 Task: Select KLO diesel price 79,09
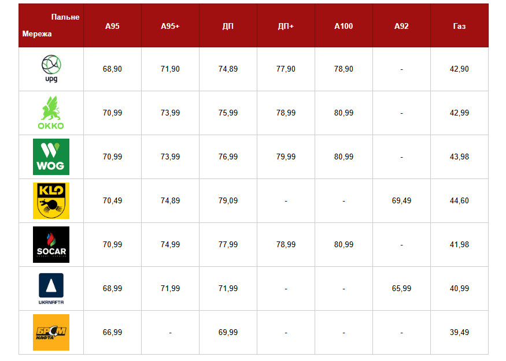(x=228, y=200)
